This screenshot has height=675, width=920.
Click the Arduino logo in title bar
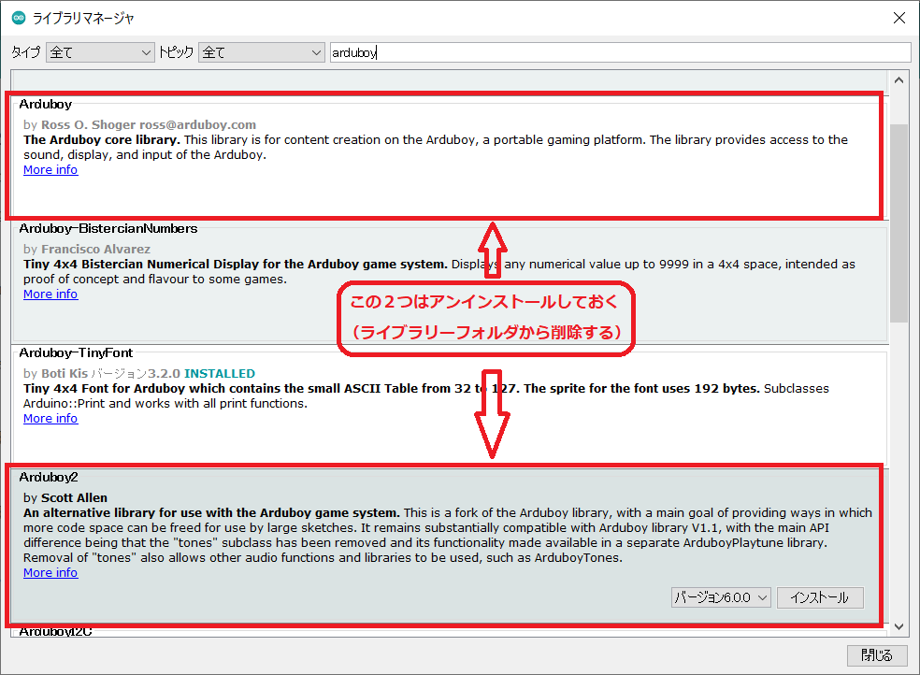19,18
